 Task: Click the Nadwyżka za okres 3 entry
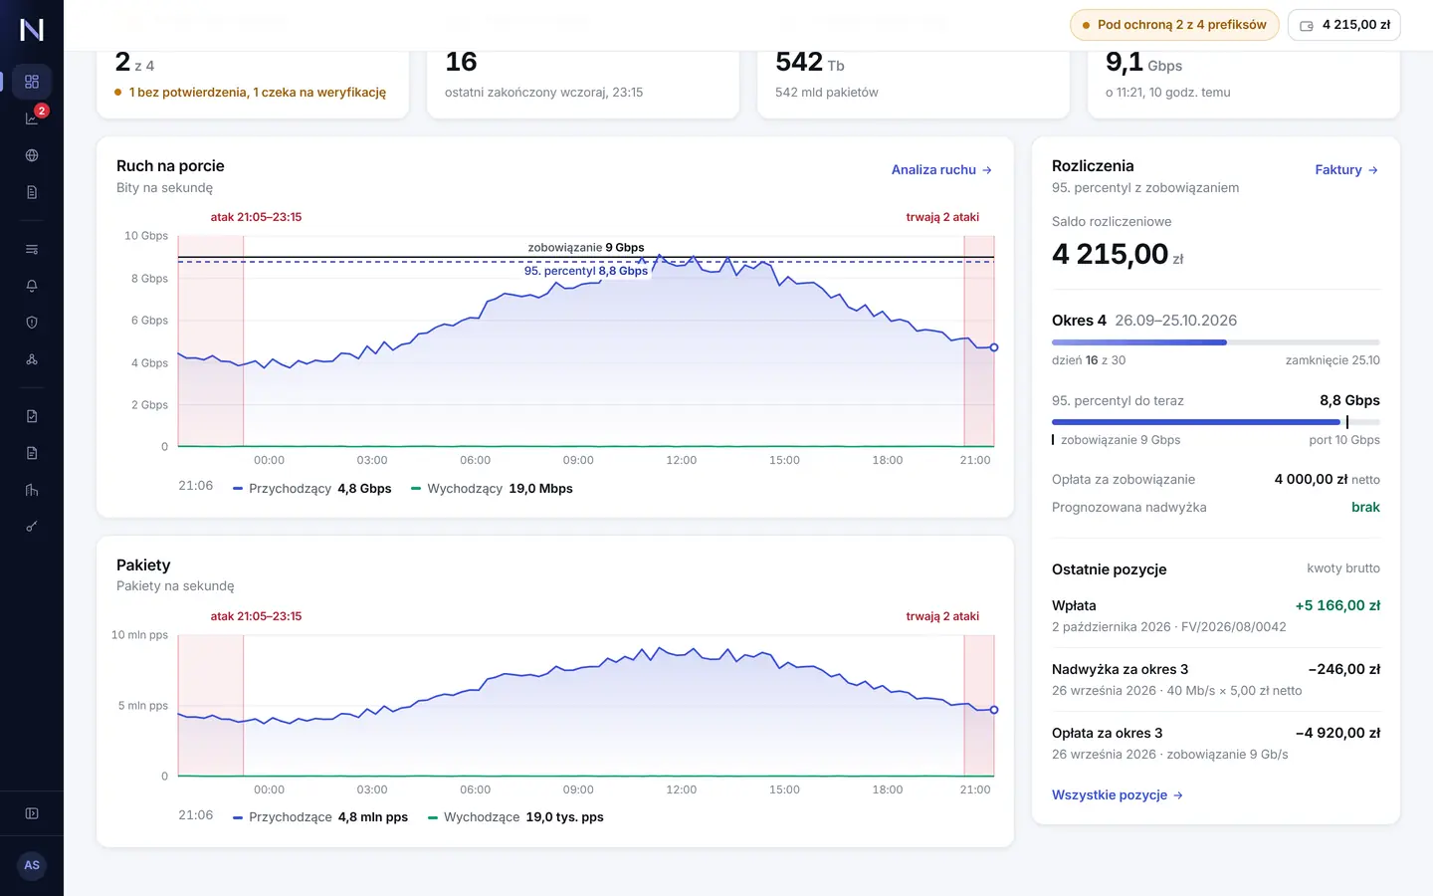(x=1216, y=679)
